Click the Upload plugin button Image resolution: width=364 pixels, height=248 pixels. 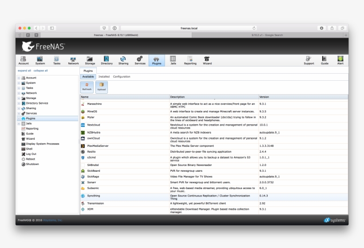102,87
